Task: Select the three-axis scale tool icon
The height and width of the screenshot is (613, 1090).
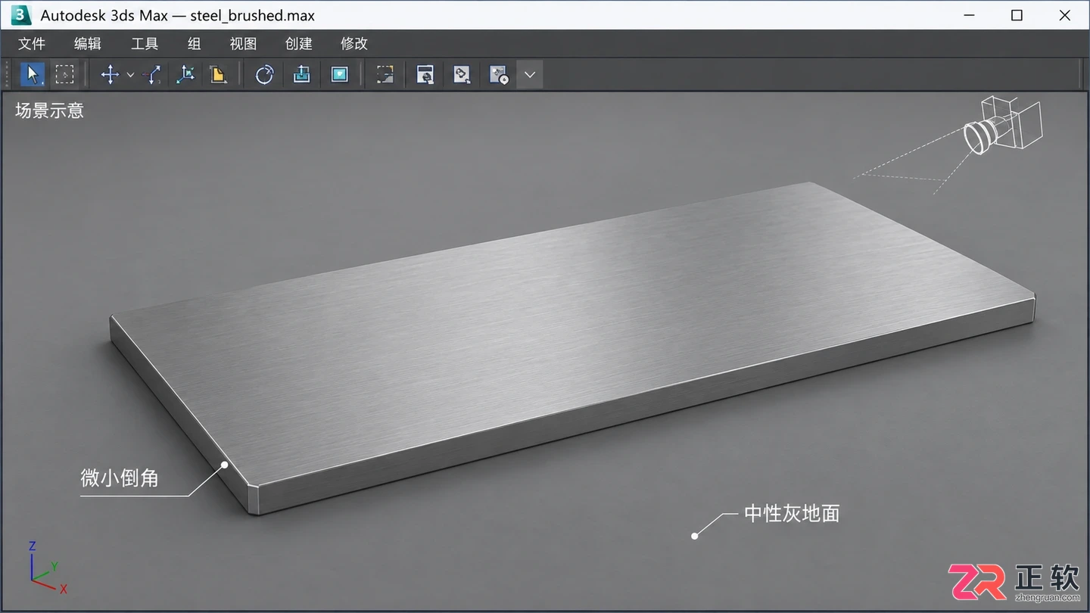Action: pyautogui.click(x=185, y=74)
